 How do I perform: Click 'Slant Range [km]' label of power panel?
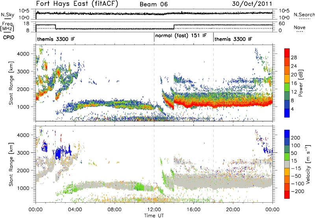11,83
